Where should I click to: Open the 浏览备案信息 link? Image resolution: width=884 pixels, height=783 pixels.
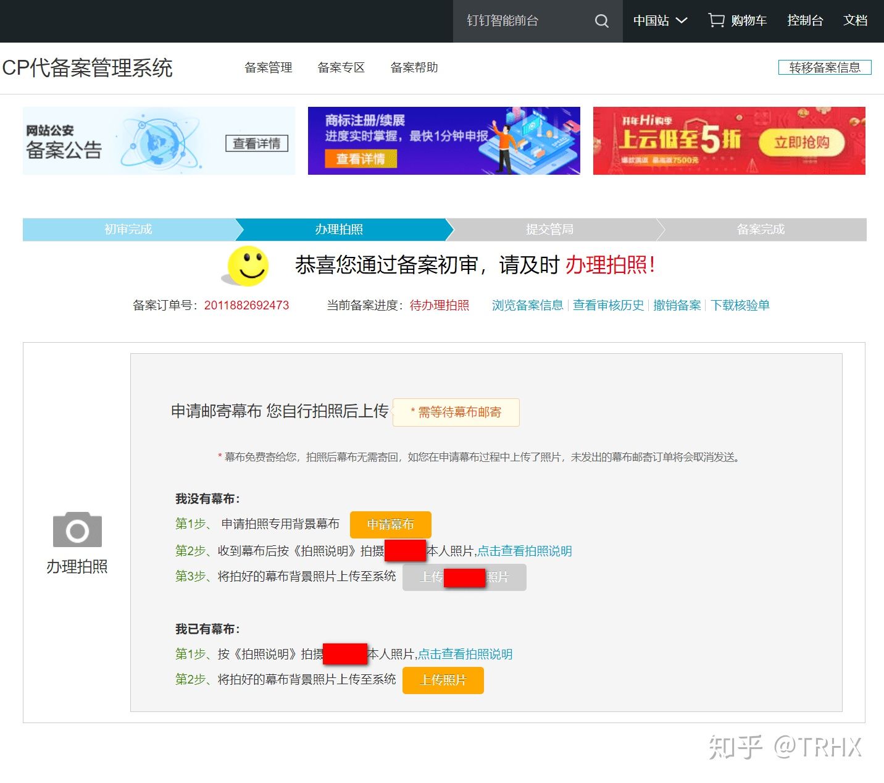click(x=527, y=305)
